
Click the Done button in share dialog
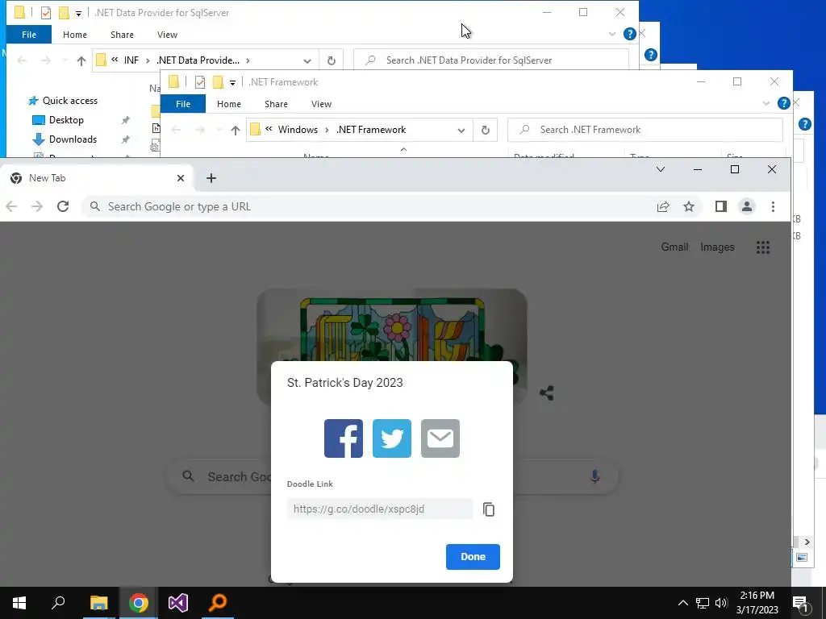(473, 556)
